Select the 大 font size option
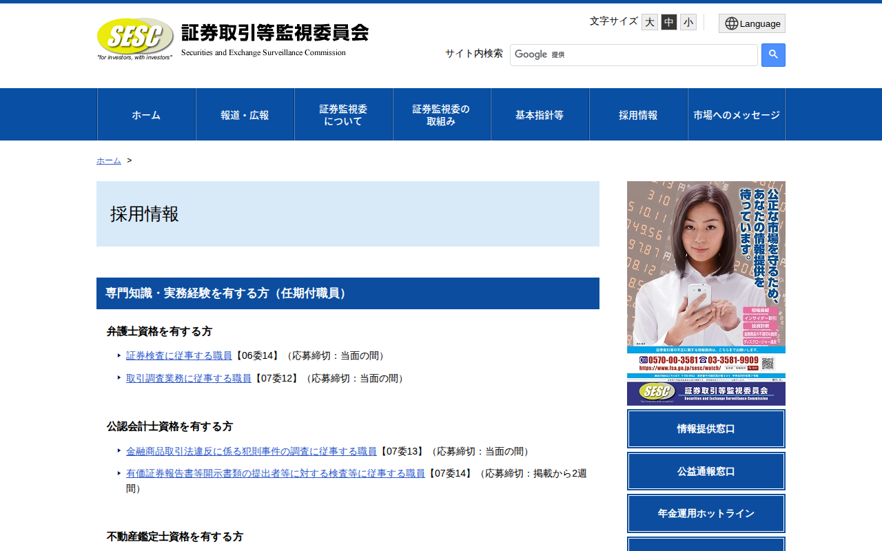 tap(648, 21)
